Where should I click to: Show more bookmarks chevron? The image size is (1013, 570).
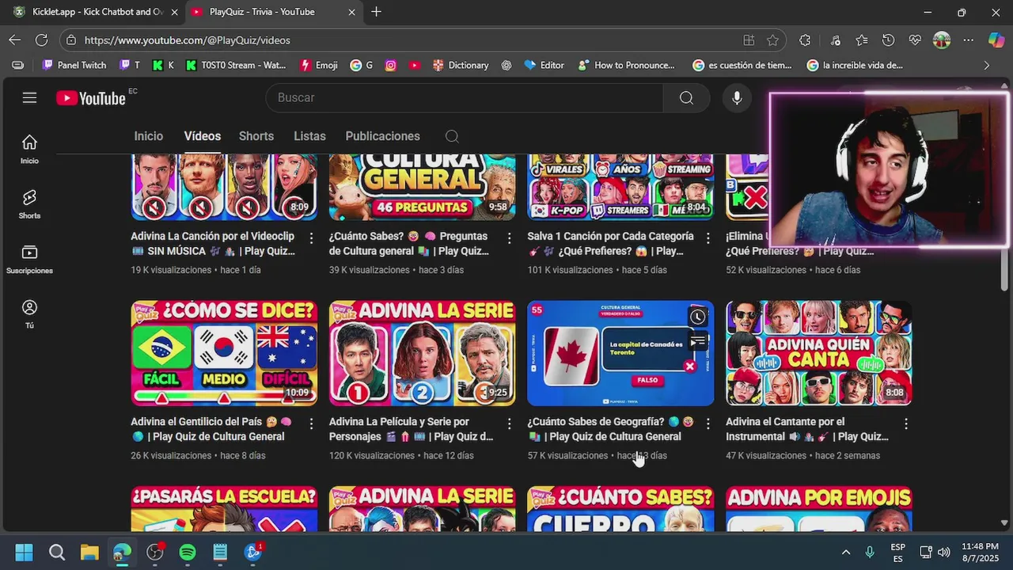(986, 66)
